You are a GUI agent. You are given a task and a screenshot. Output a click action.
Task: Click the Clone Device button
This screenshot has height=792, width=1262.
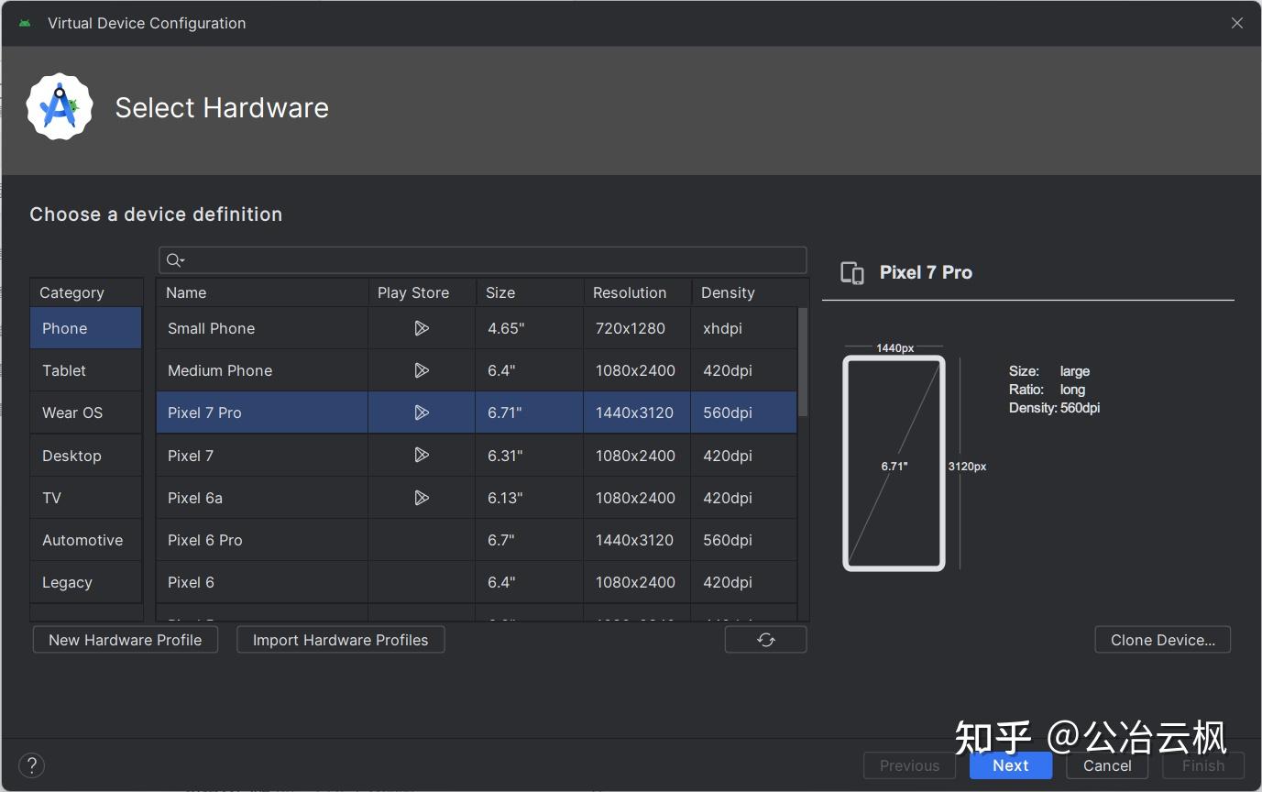coord(1163,640)
